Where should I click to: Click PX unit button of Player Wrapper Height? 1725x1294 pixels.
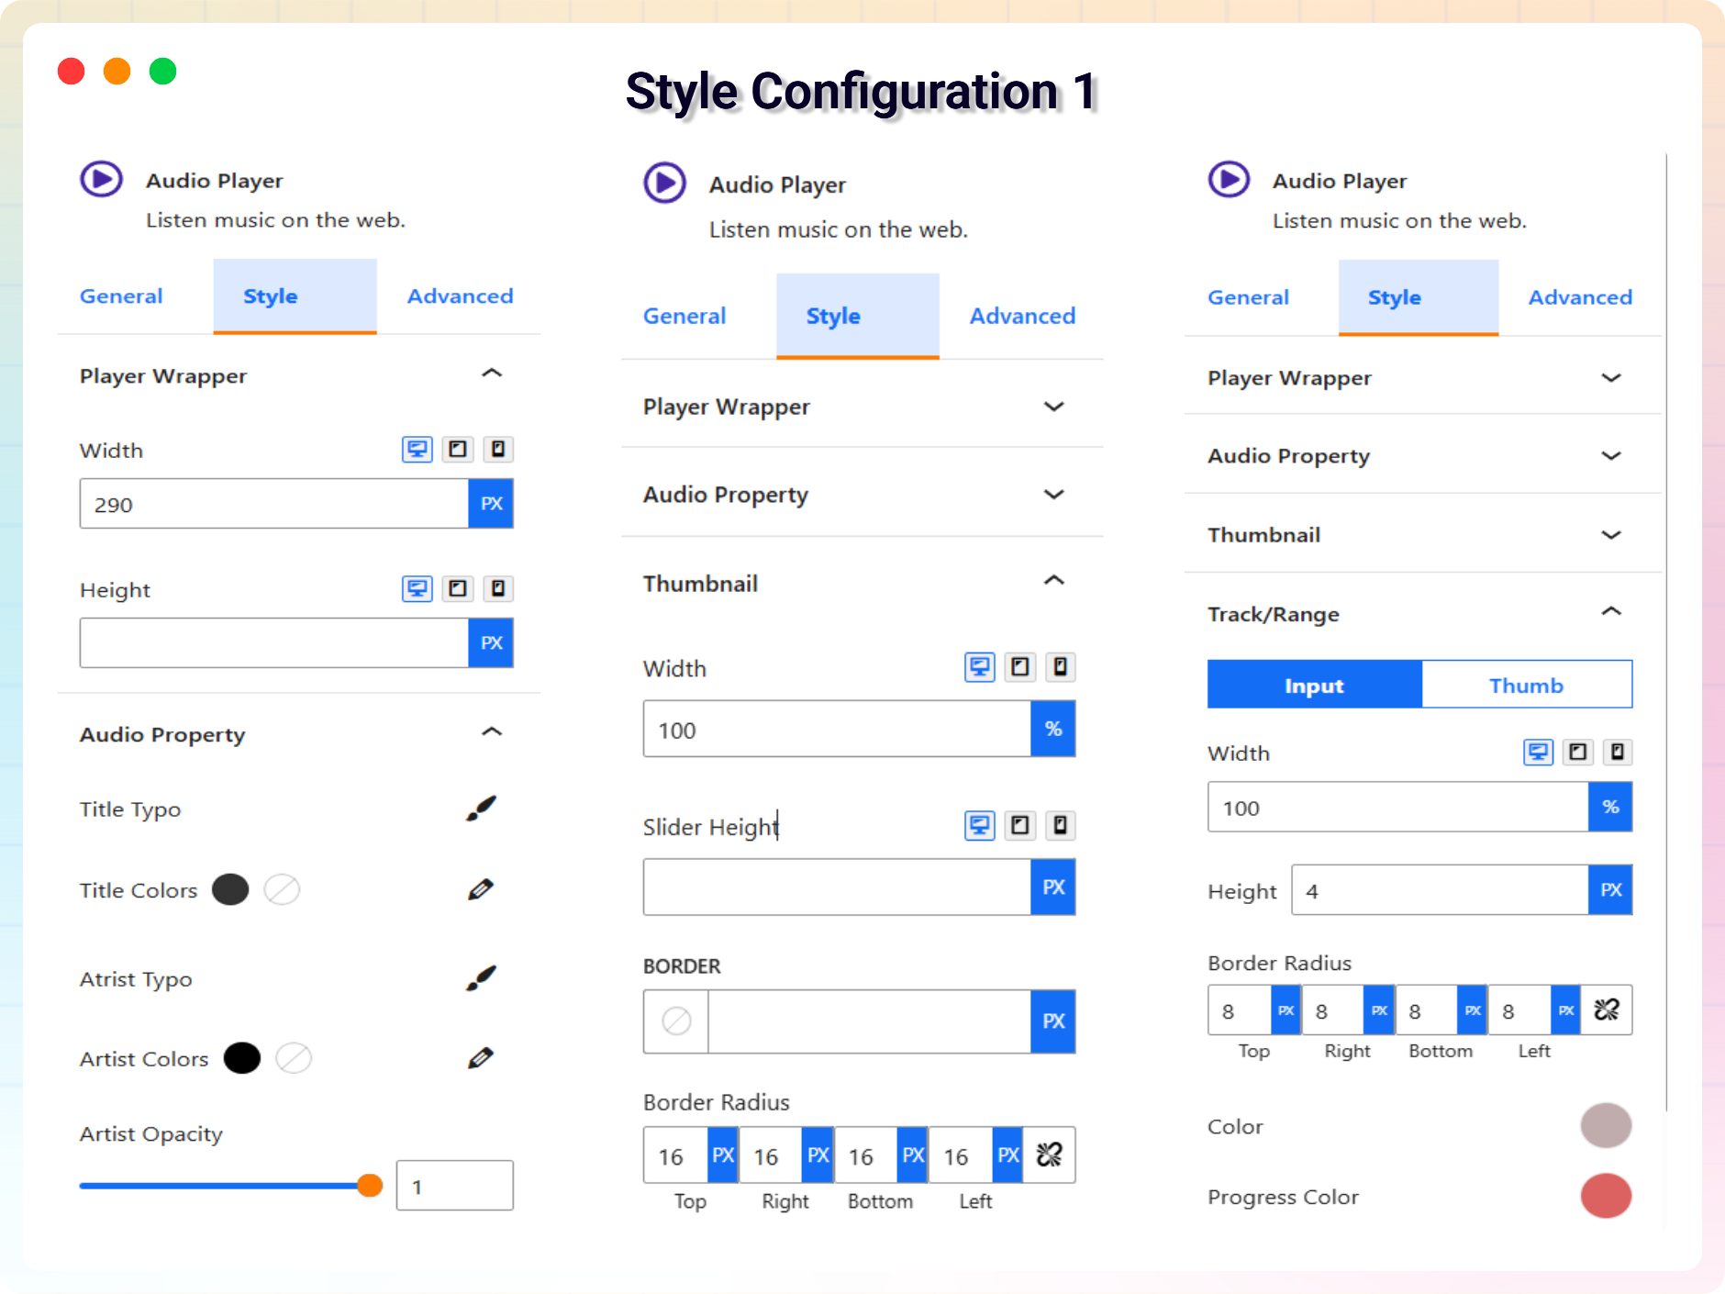coord(491,642)
